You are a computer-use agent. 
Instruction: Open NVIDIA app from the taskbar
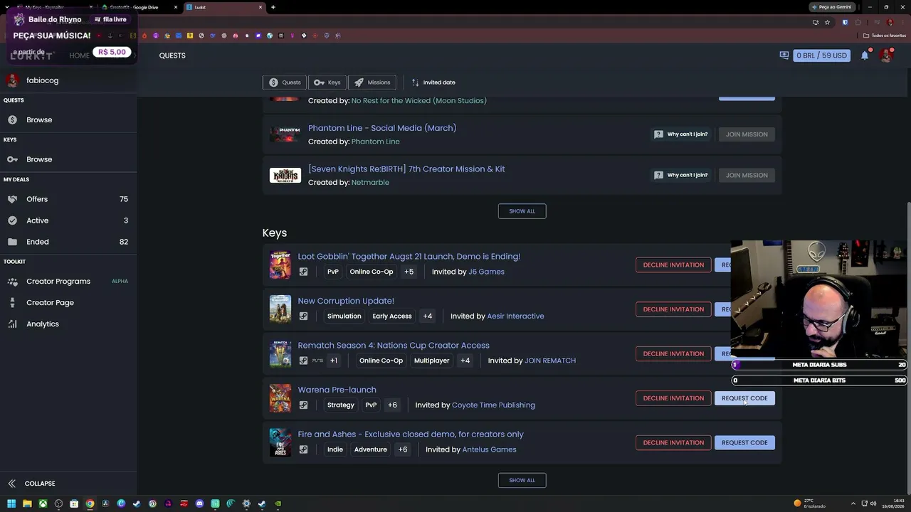278,503
